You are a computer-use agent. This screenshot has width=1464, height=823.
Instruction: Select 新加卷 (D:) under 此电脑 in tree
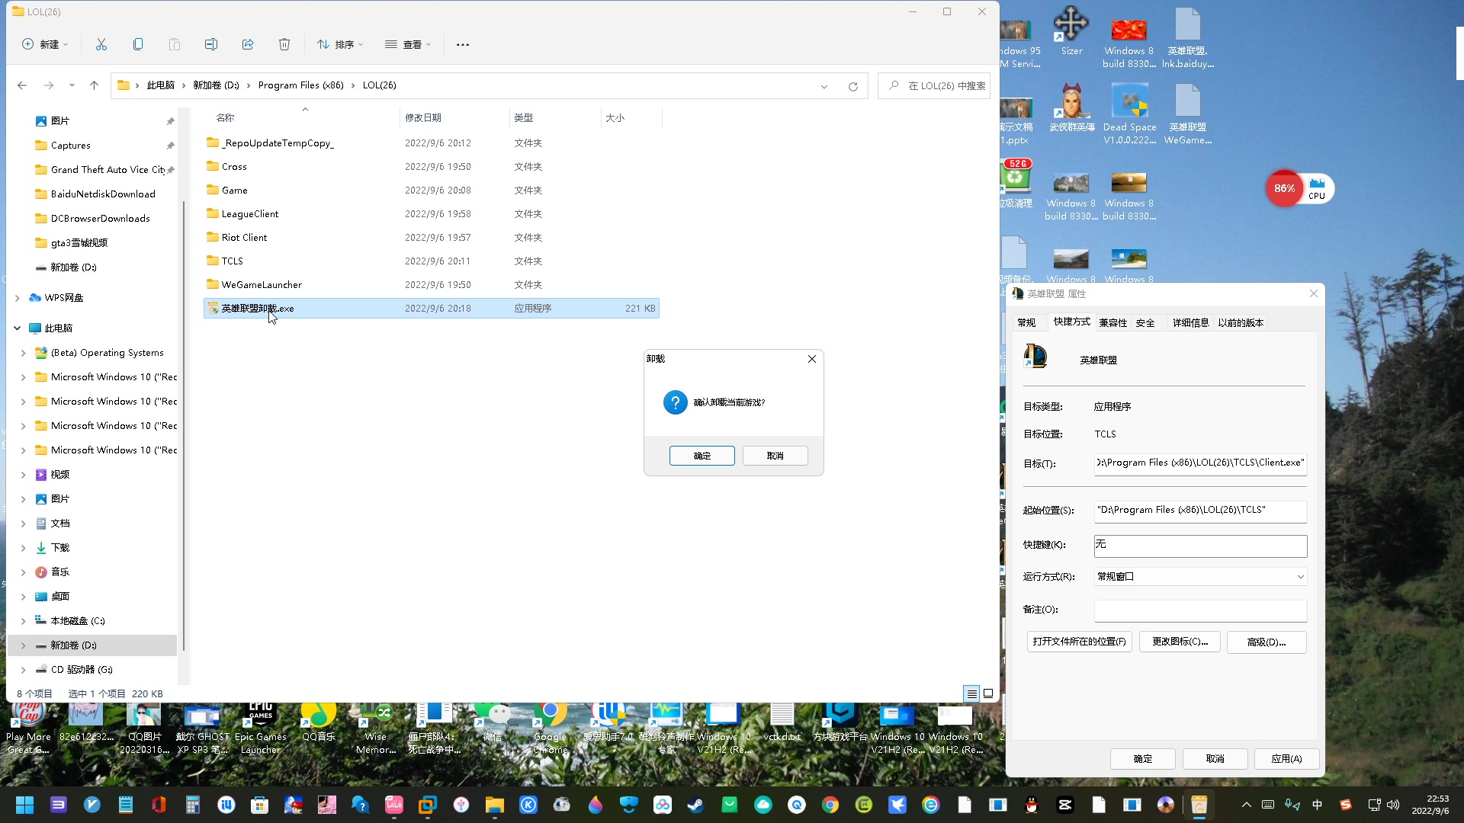pos(92,645)
